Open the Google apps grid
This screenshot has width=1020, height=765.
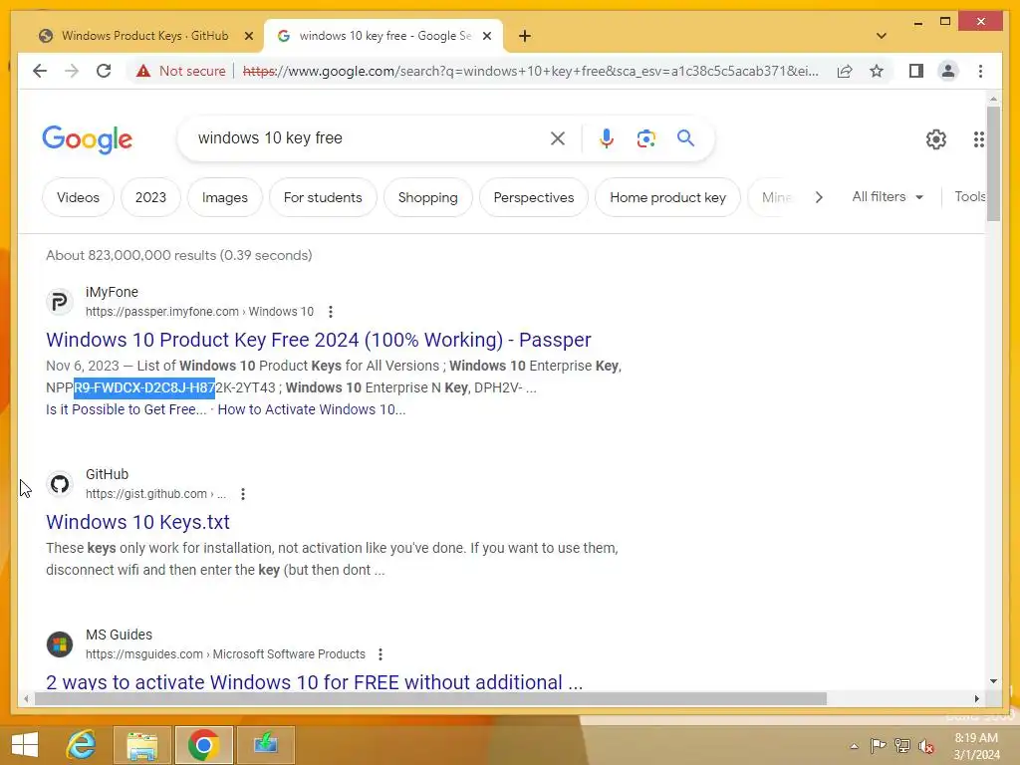point(978,138)
